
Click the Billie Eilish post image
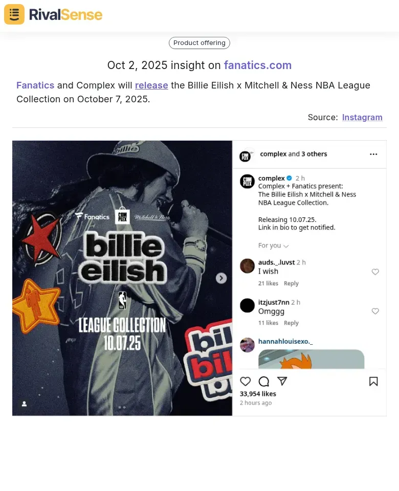122,278
